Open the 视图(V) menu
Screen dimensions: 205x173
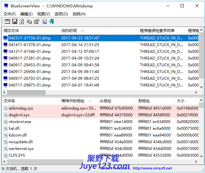click(44, 14)
